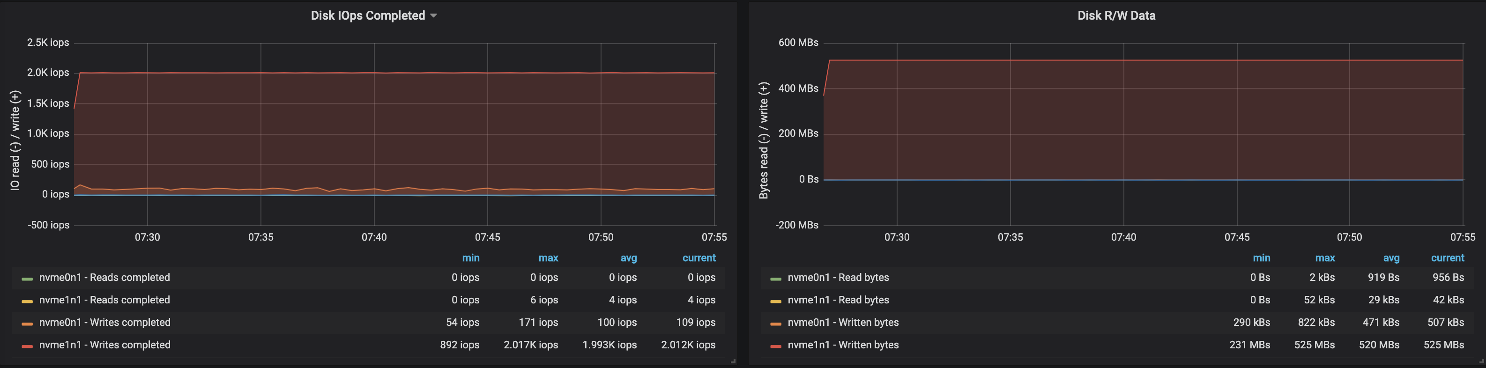
Task: Toggle nvme0n1 - Written bytes series
Action: click(x=843, y=323)
